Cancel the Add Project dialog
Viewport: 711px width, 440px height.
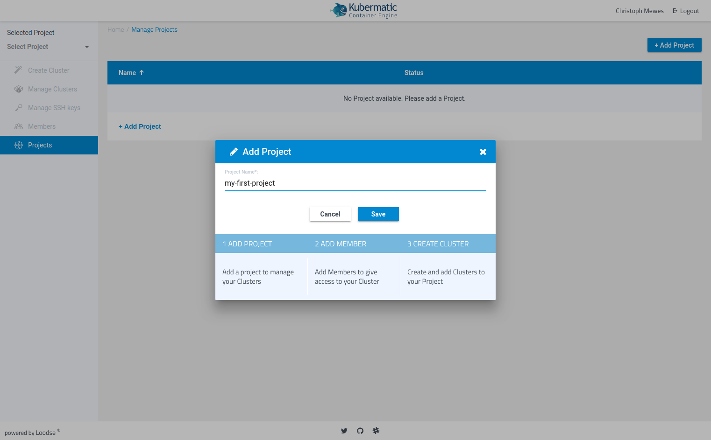point(330,214)
